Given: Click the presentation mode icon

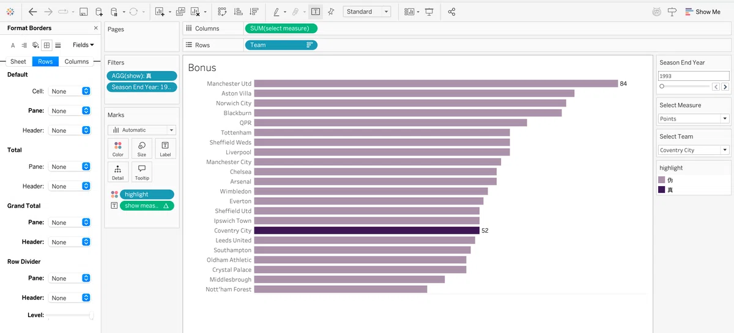Looking at the screenshot, I should 429,12.
